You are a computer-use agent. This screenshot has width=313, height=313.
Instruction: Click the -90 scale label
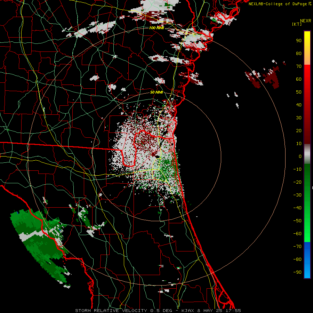pyautogui.click(x=297, y=272)
